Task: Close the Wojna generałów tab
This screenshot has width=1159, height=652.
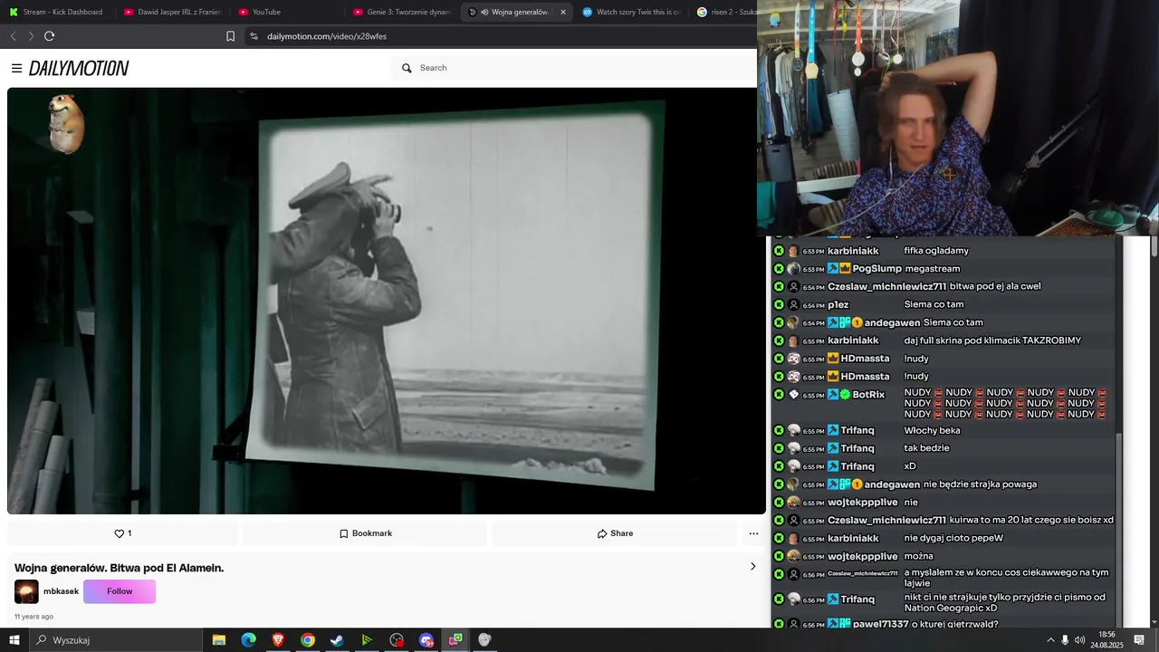Action: [563, 12]
